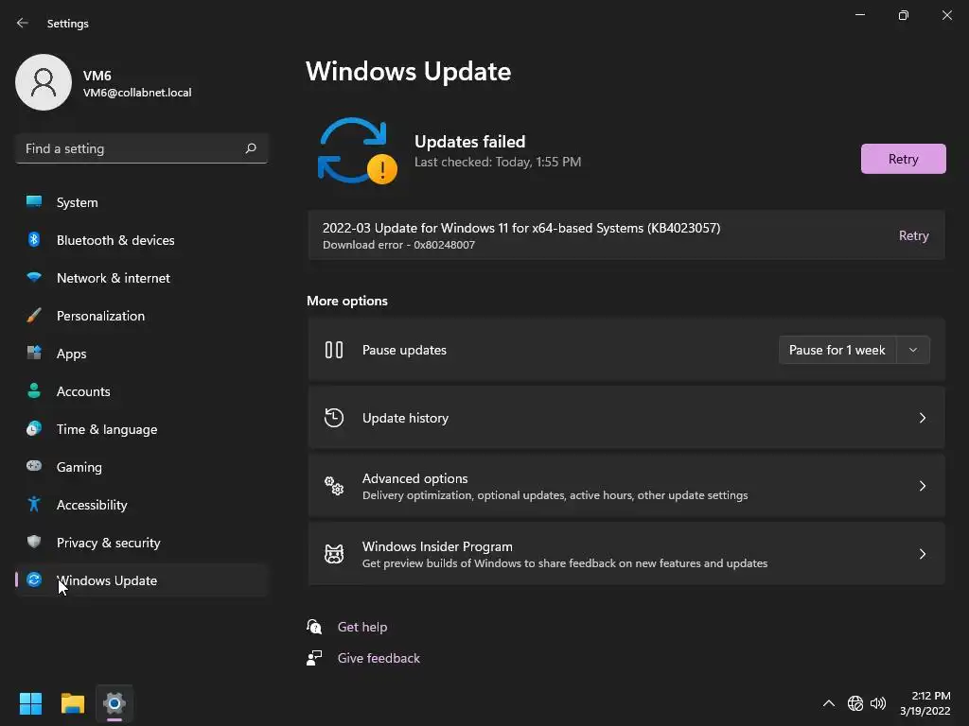Click the Accessibility figure icon
Screen dimensions: 969x726
tap(34, 505)
